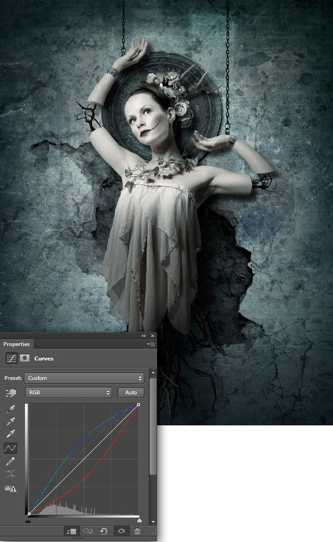Click the panel resize grip at bottom corner

tap(154, 533)
